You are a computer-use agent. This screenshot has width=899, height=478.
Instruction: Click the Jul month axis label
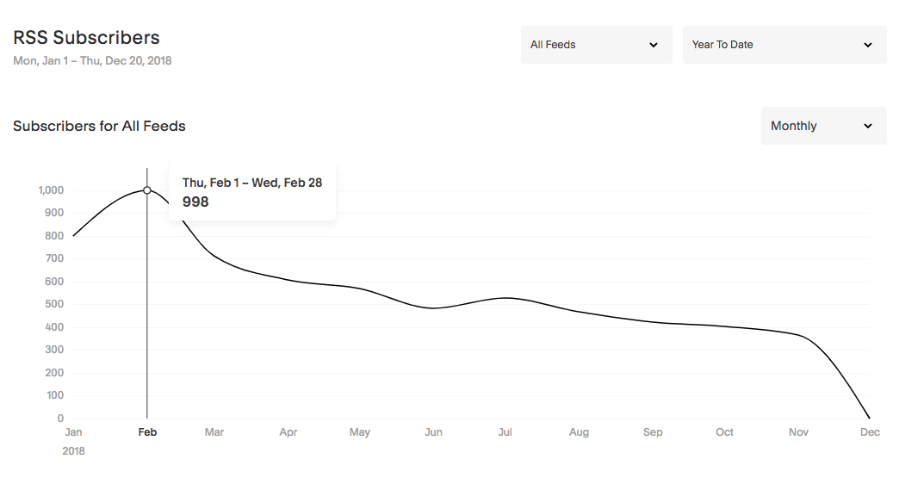[x=506, y=432]
